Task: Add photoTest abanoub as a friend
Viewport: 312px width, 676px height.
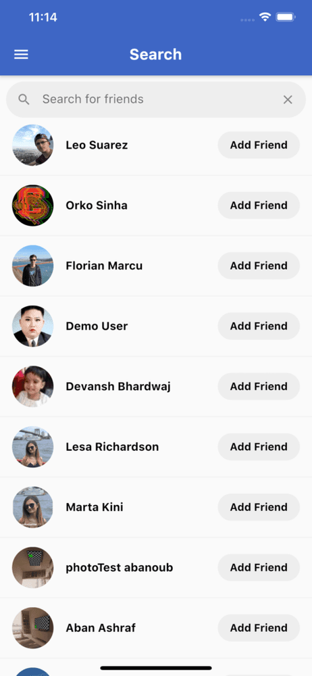Action: (x=259, y=567)
